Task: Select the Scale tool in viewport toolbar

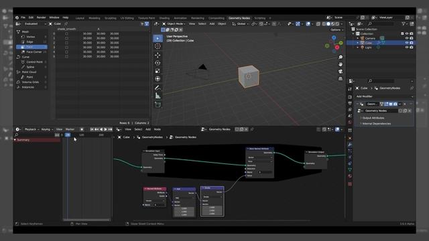Action: click(x=158, y=71)
